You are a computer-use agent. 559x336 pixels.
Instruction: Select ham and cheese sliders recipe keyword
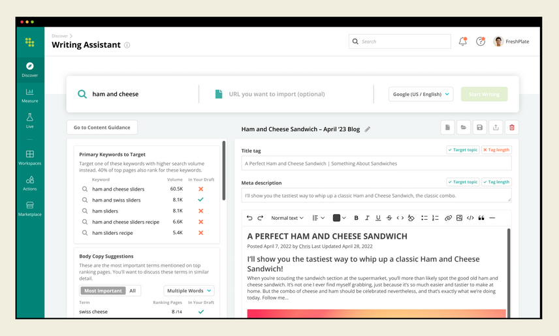click(147, 222)
